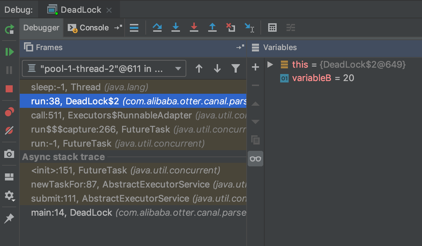Open the Evaluate Expression calculator
The width and height of the screenshot is (422, 246).
pyautogui.click(x=272, y=27)
